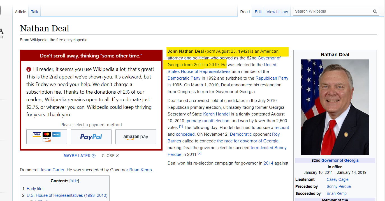Open the United States House of Representatives link
This screenshot has width=385, height=201.
point(222,68)
